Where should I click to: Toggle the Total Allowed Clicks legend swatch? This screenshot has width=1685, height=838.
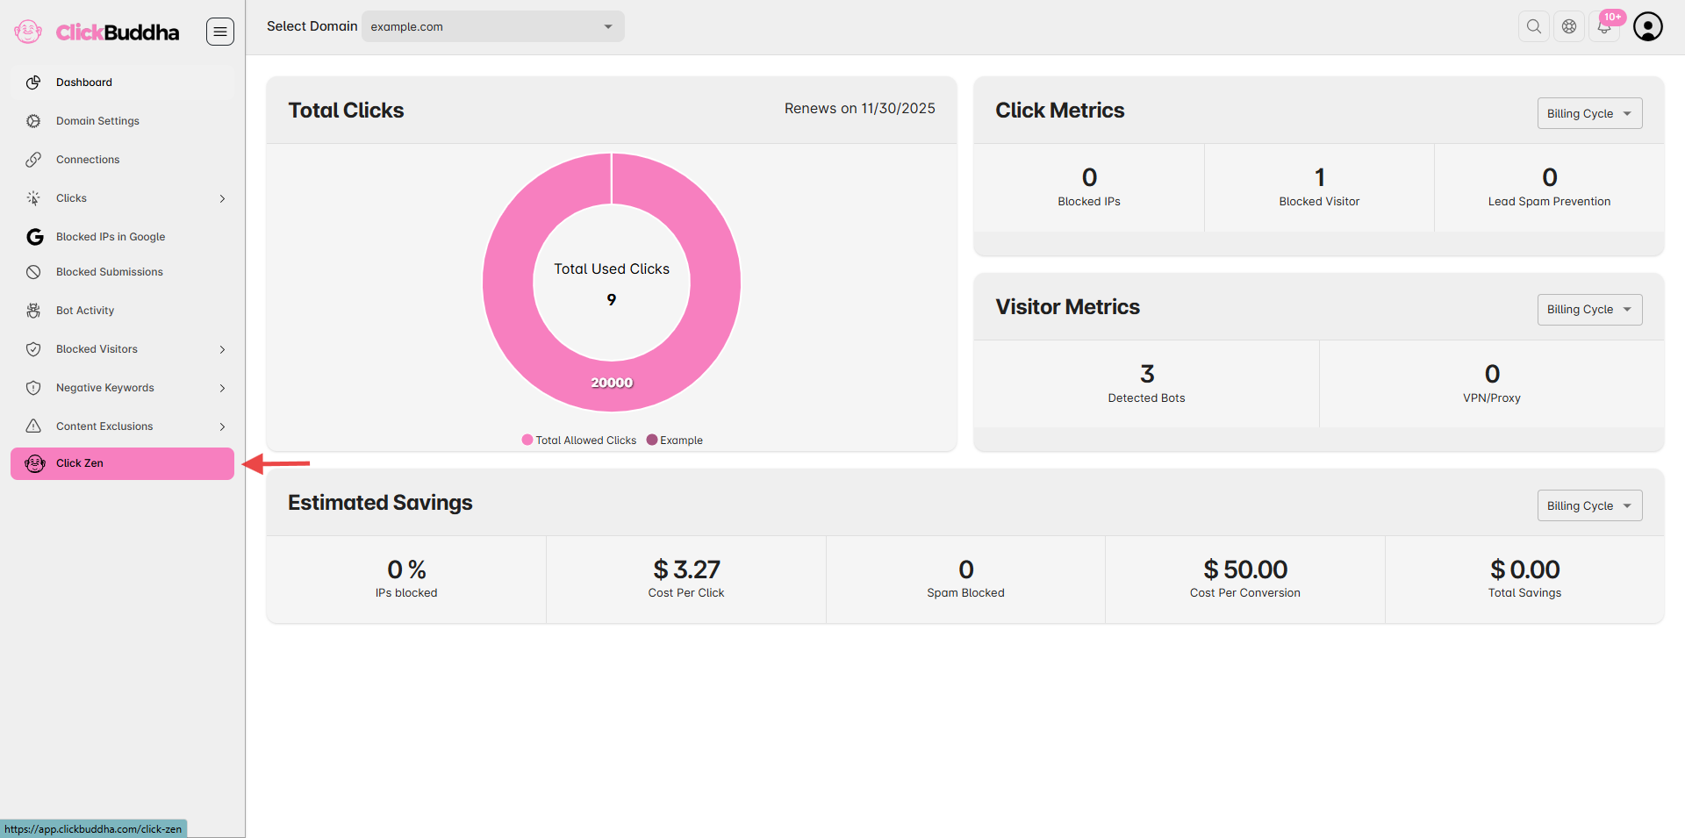(527, 440)
